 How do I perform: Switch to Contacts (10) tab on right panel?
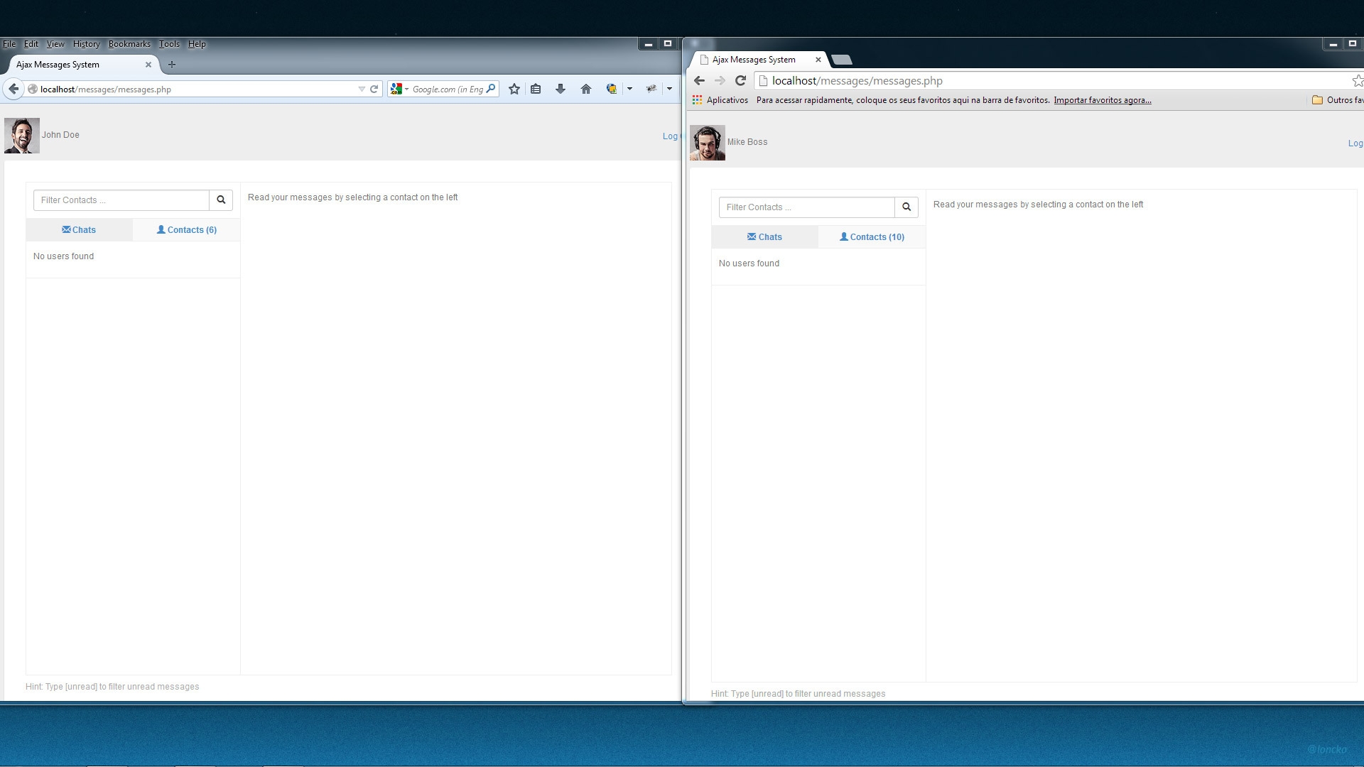(872, 236)
